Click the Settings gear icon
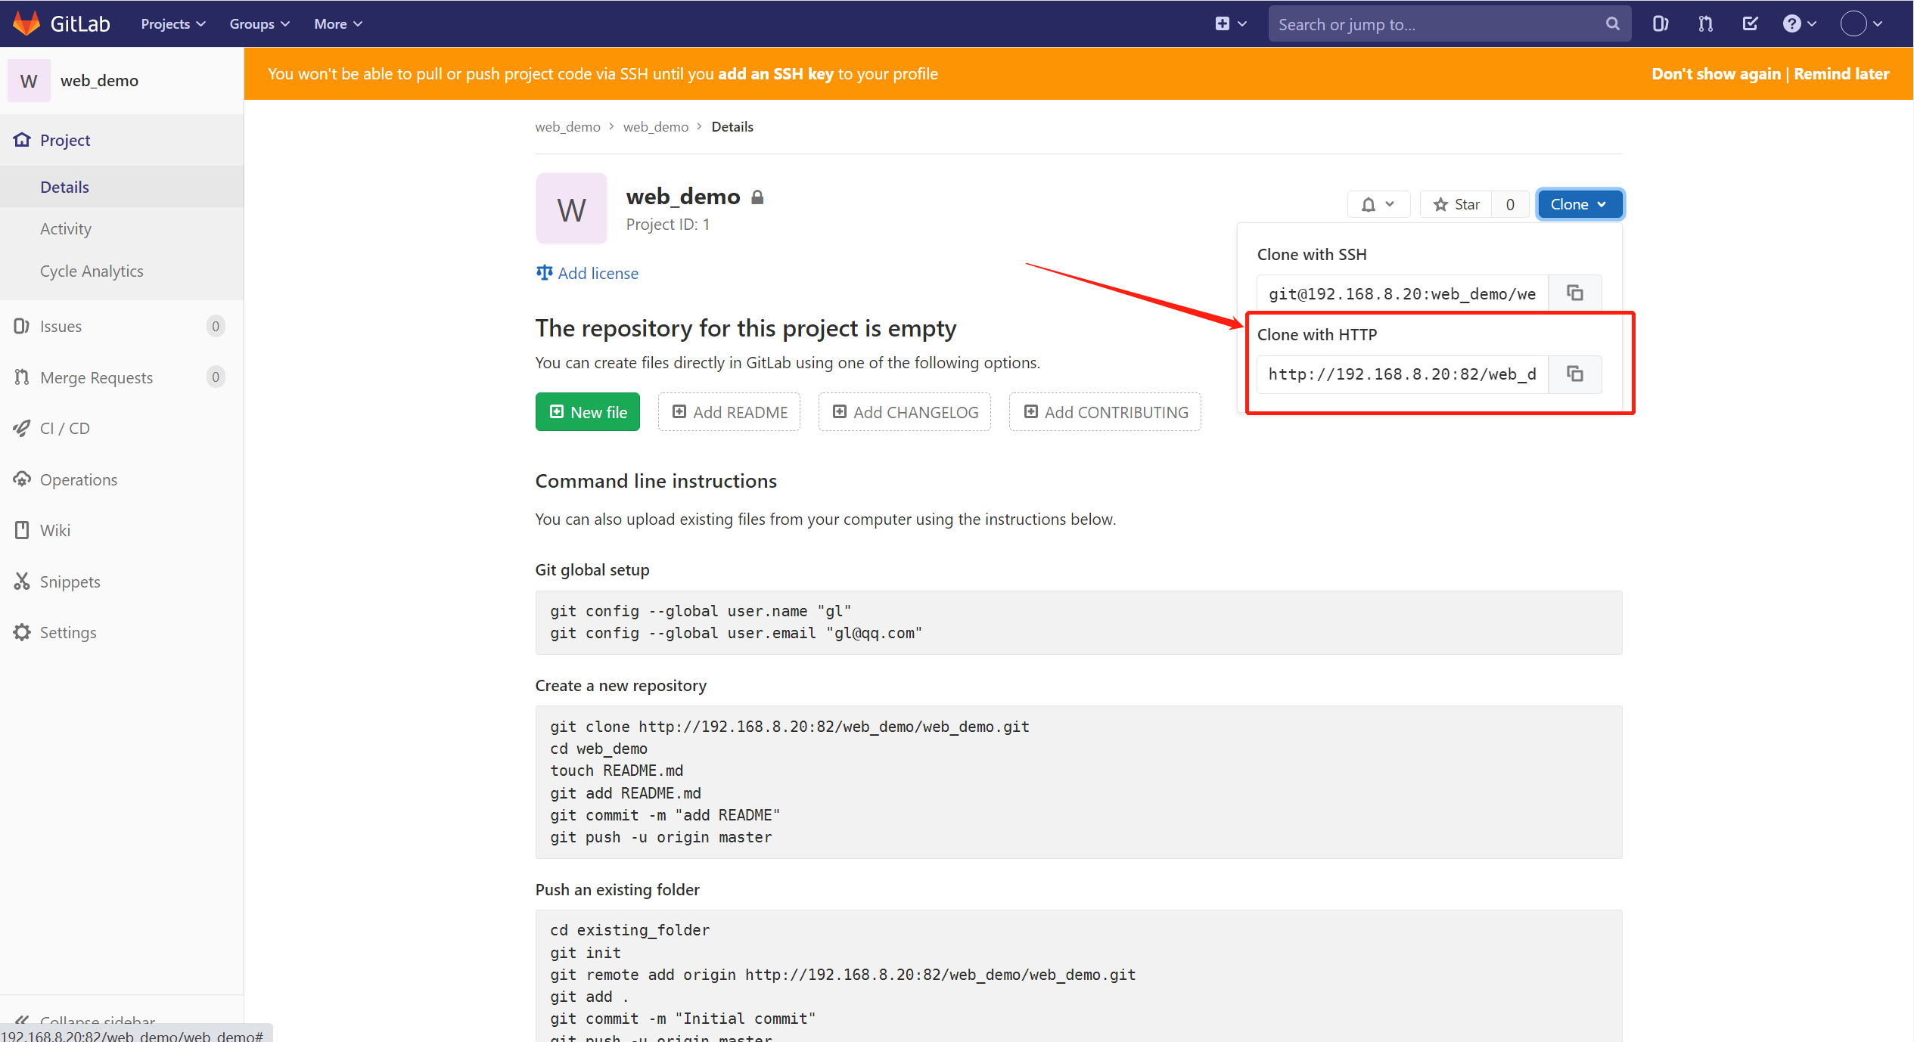Viewport: 1914px width, 1042px height. pyautogui.click(x=22, y=632)
